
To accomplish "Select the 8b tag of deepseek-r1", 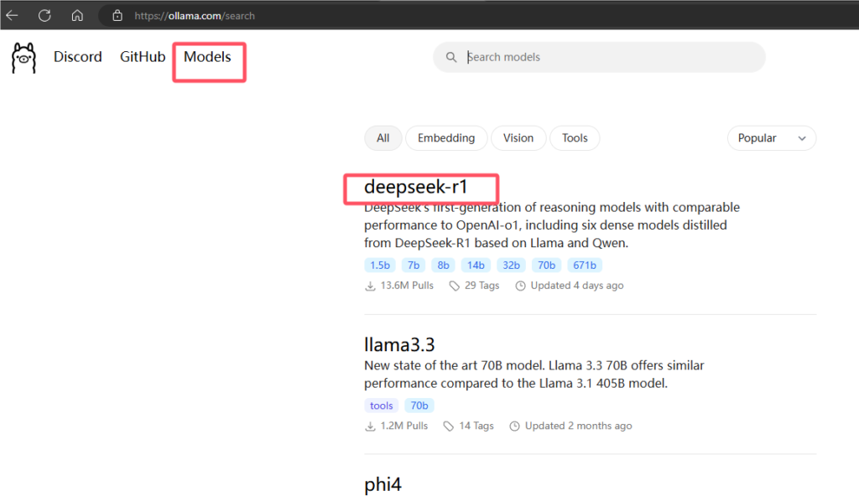I will pyautogui.click(x=443, y=266).
